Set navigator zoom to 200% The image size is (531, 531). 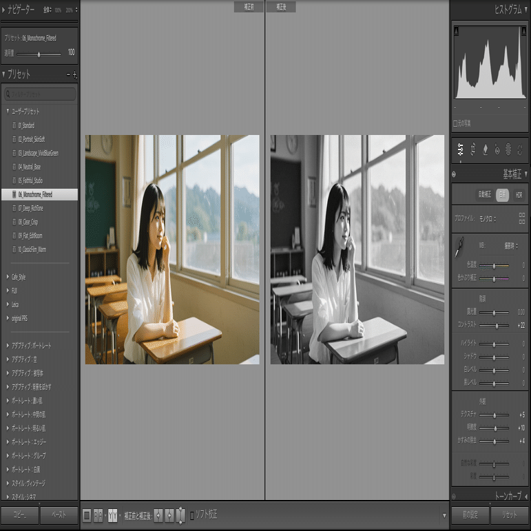[x=70, y=10]
